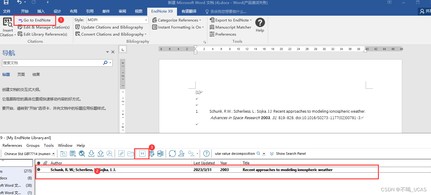
Task: Click EndNote Export up-arrow icon
Action: click(101, 154)
